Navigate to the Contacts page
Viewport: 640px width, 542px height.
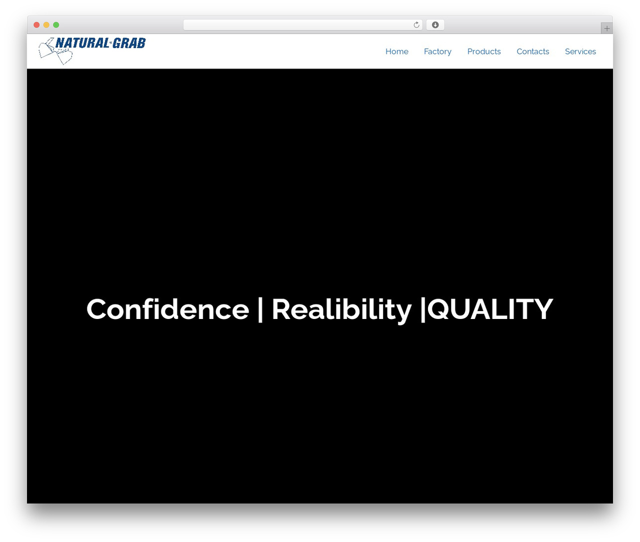pos(533,51)
